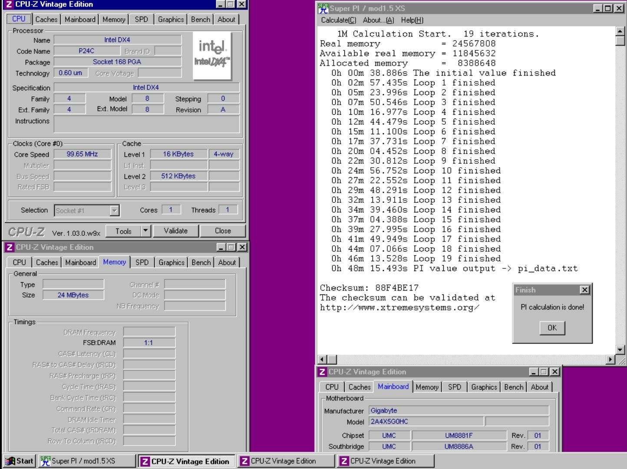Click the PI value output pi_data.txt line
627x469 pixels.
click(x=455, y=268)
